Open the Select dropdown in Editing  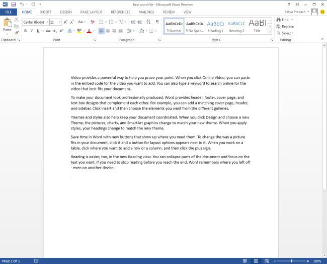point(285,33)
